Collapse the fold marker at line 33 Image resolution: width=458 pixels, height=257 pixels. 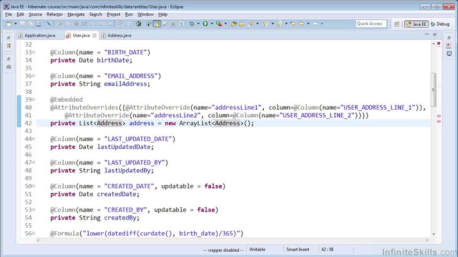point(34,52)
